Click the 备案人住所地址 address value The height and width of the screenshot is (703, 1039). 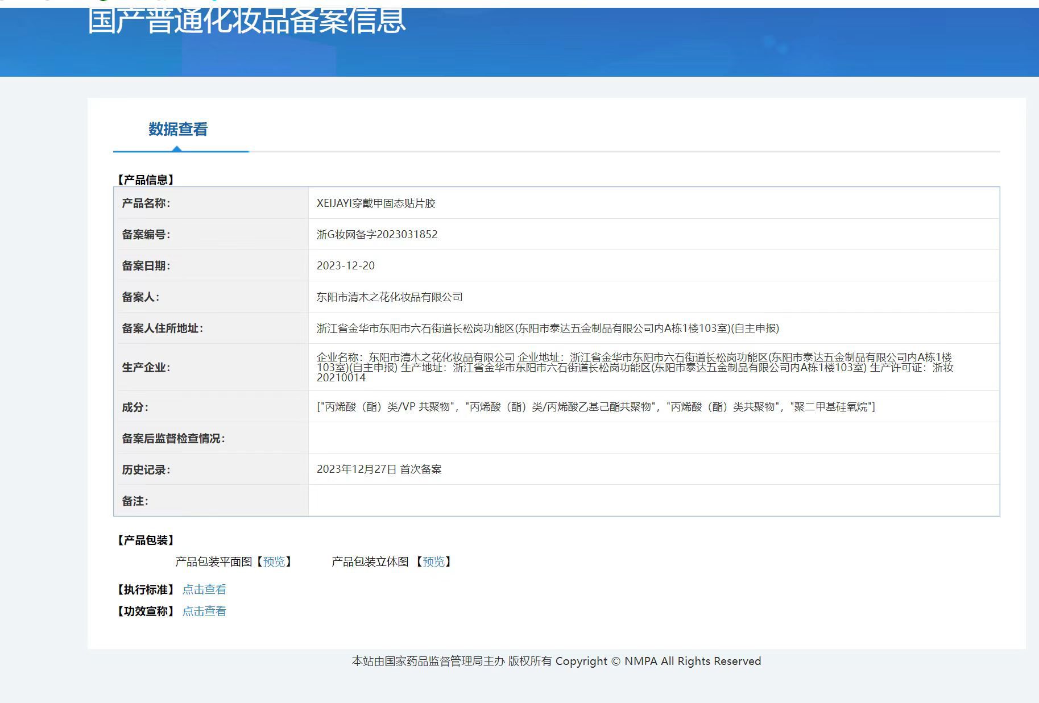(x=548, y=328)
